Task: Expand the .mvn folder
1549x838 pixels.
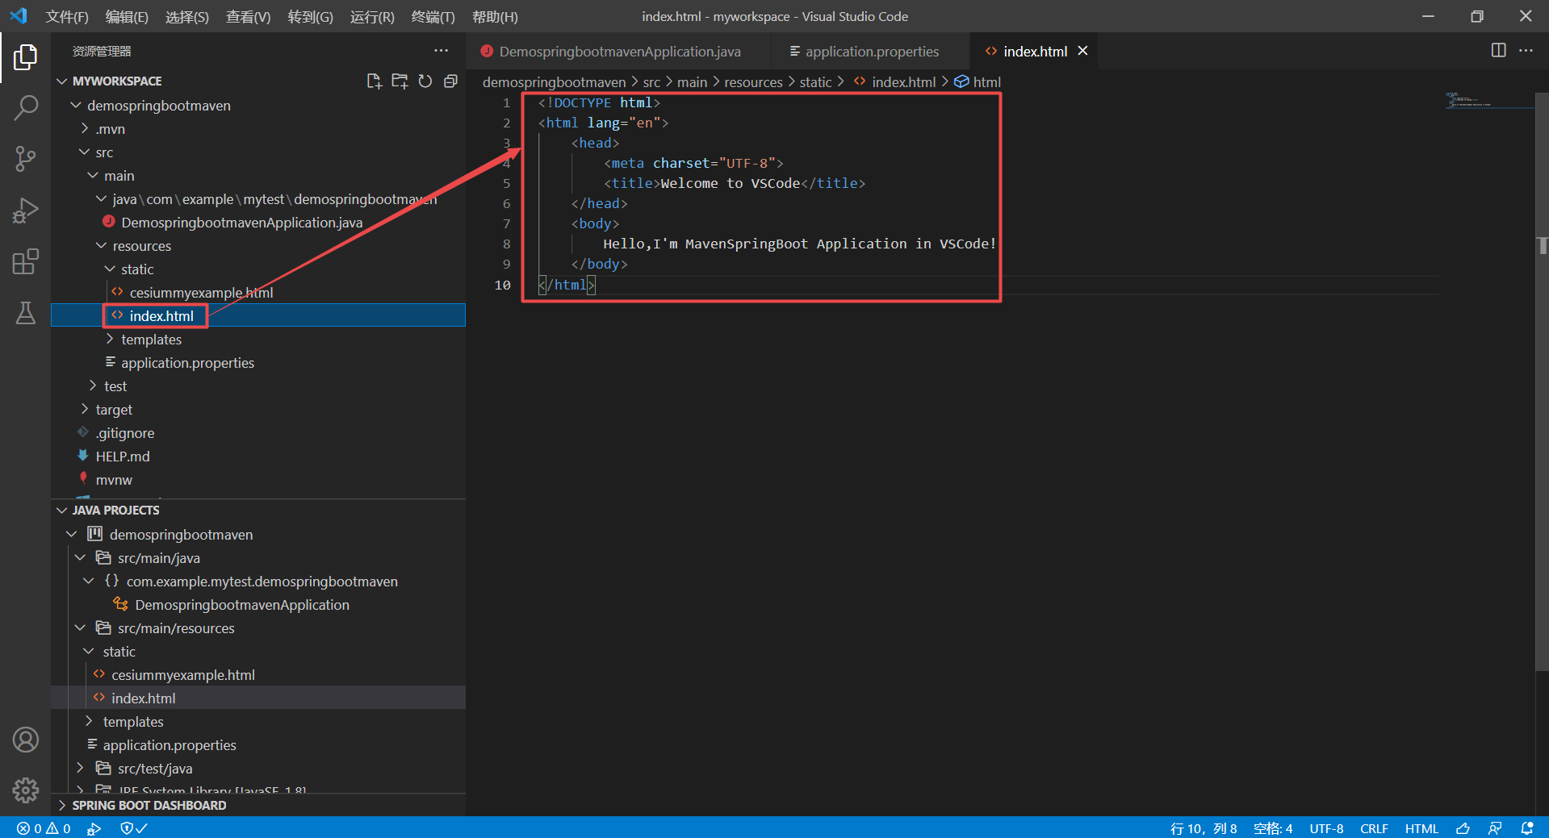Action: [85, 129]
